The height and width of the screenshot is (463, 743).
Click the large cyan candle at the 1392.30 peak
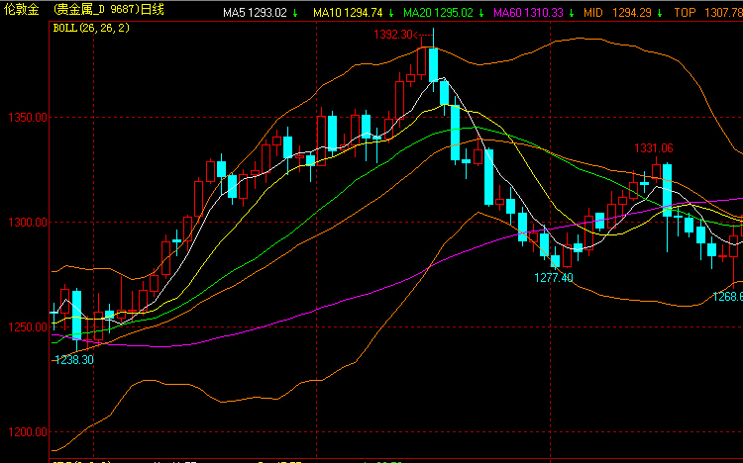pyautogui.click(x=433, y=65)
